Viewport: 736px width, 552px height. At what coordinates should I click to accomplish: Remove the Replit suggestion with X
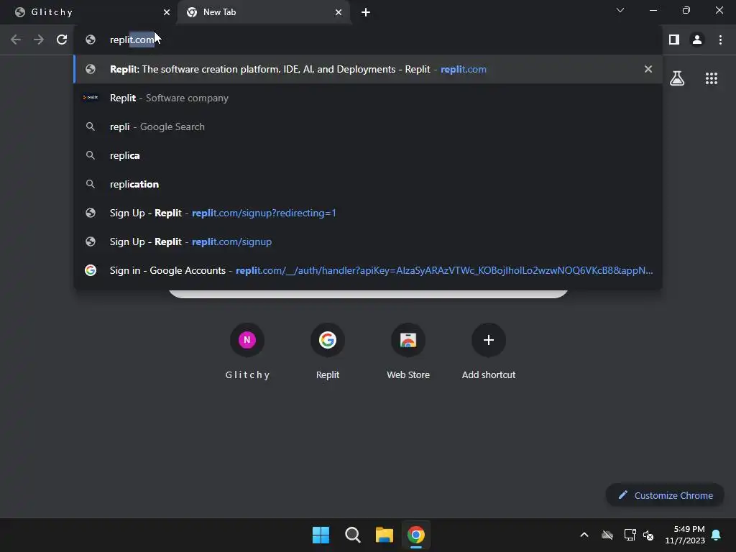coord(648,69)
